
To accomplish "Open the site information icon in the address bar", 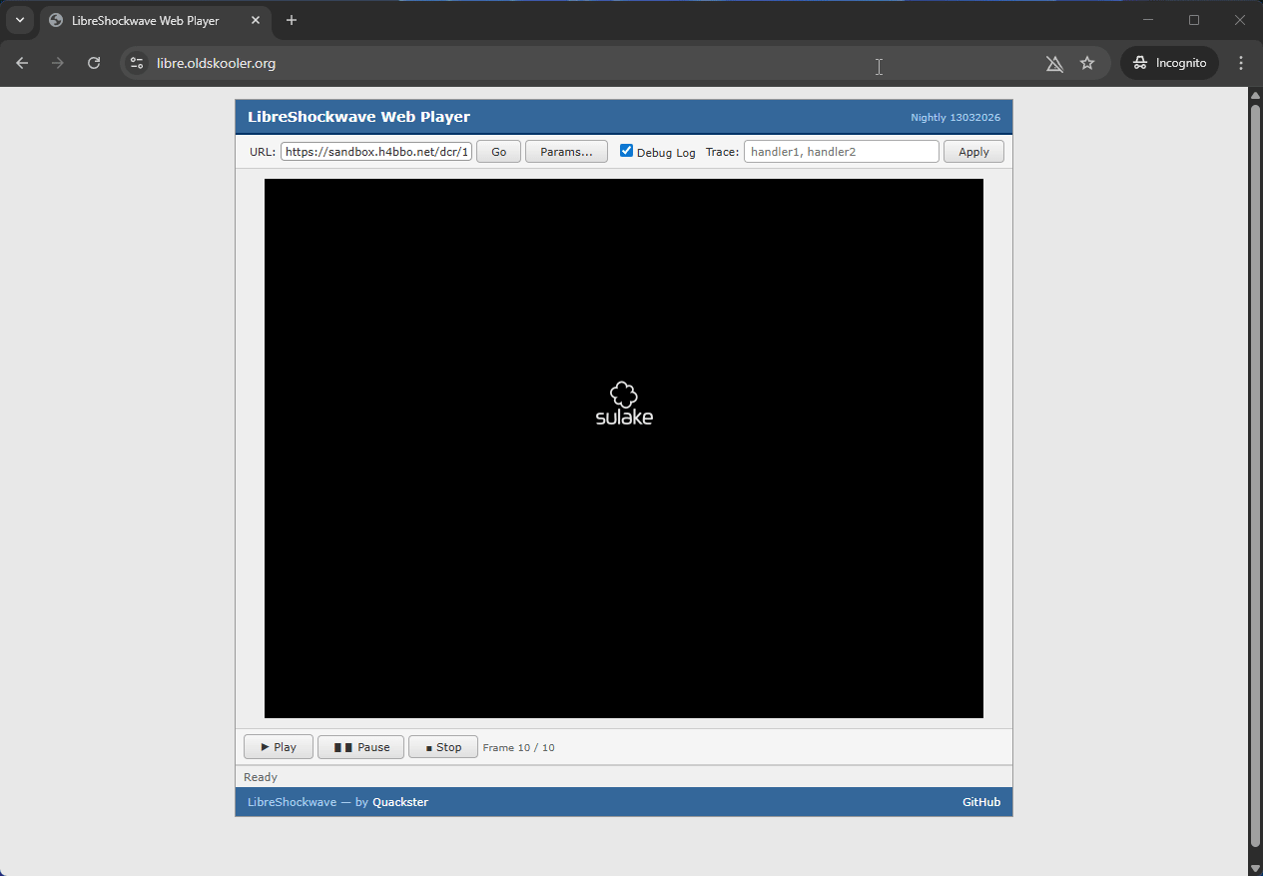I will (x=138, y=63).
